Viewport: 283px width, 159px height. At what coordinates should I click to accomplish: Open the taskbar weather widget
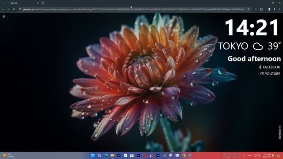pos(8,155)
